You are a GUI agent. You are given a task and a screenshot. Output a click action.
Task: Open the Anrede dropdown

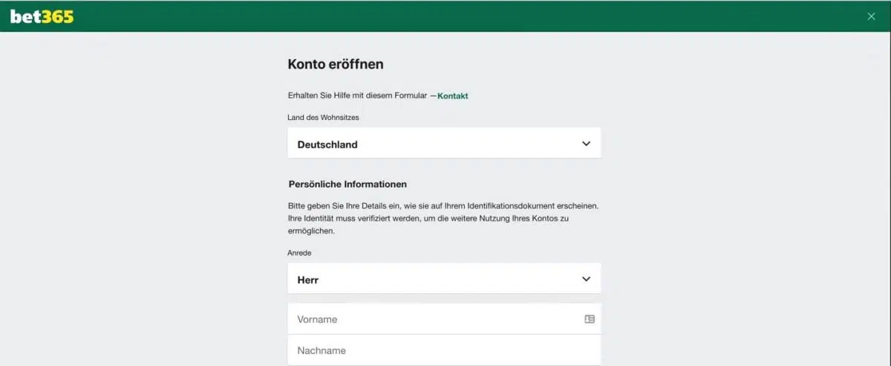[444, 279]
